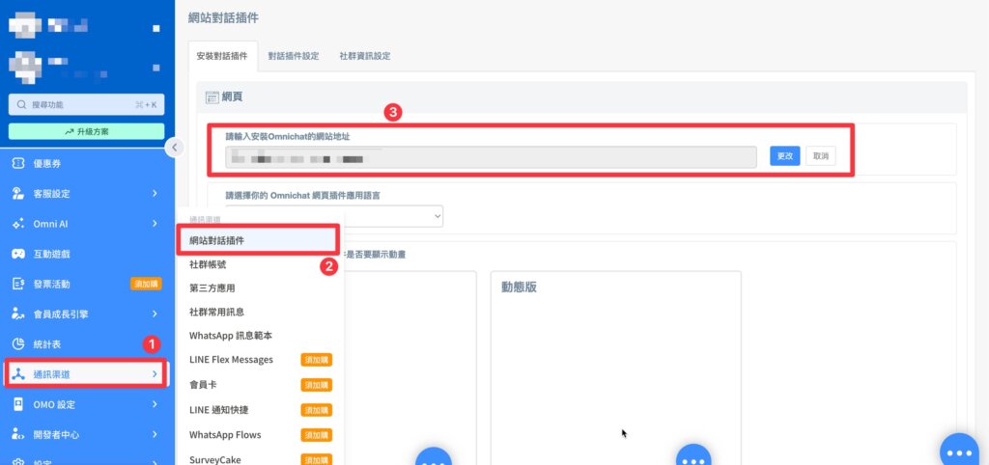This screenshot has width=989, height=465.
Task: Click the blue 更改 button
Action: coord(784,156)
